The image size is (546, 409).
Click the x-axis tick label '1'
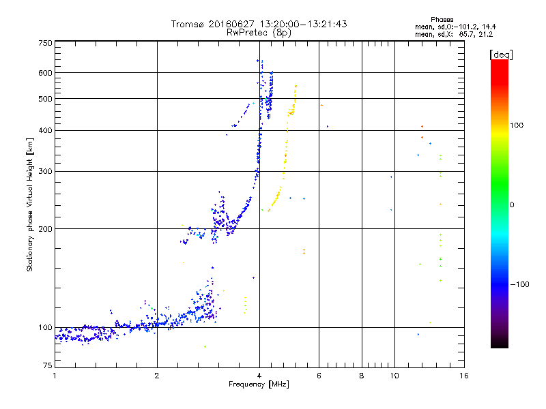[x=55, y=376]
